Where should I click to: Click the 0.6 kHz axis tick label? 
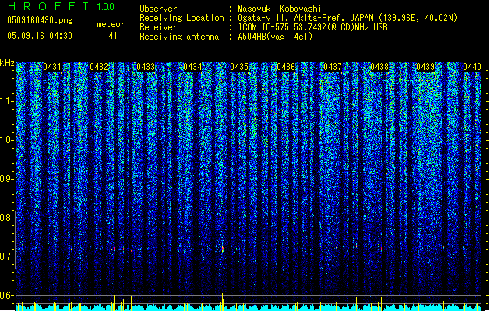click(x=7, y=295)
